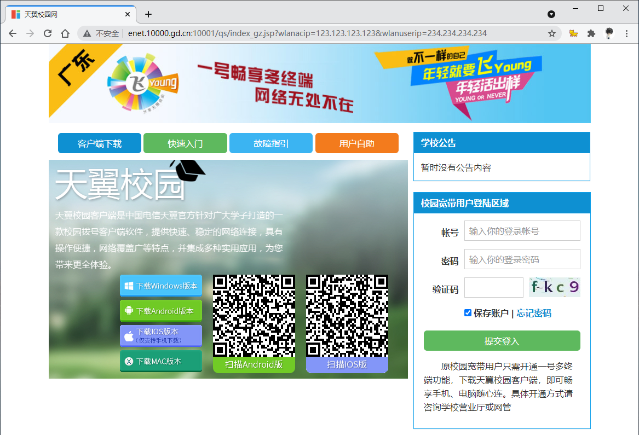Click the address bar URL
The width and height of the screenshot is (639, 435).
(307, 33)
